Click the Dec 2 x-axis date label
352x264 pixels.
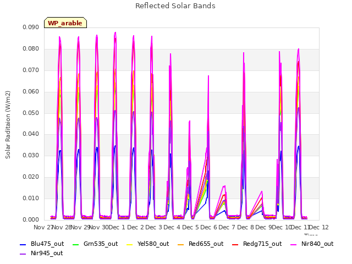135,227
